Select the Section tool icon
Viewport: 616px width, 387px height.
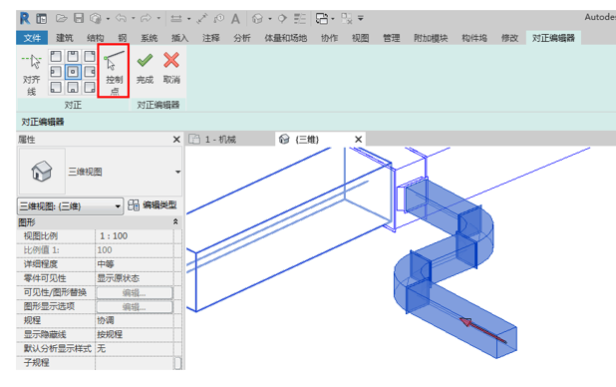coord(282,18)
